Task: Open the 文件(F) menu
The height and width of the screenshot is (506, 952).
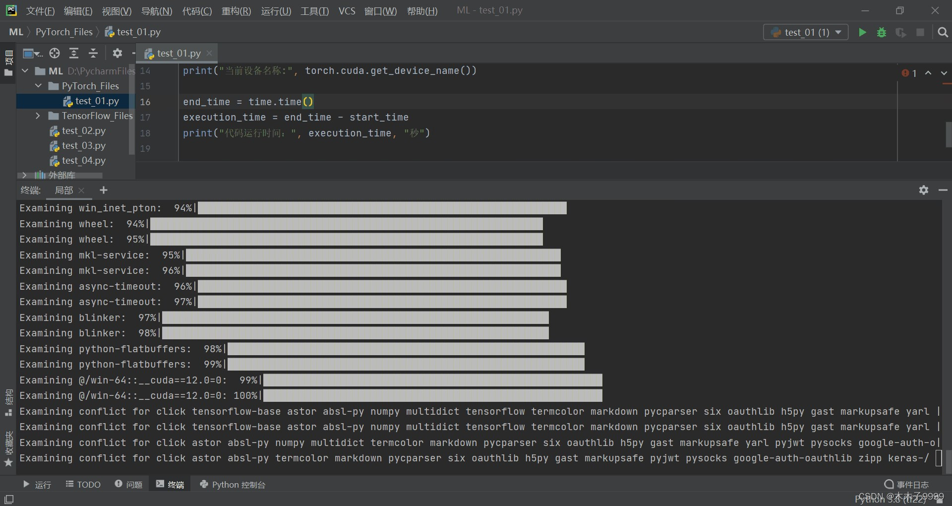Action: [40, 11]
